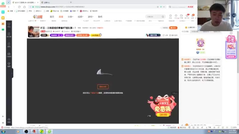Open Follow heart in dark left sidebar
239x134 pixels.
pyautogui.click(x=9, y=25)
